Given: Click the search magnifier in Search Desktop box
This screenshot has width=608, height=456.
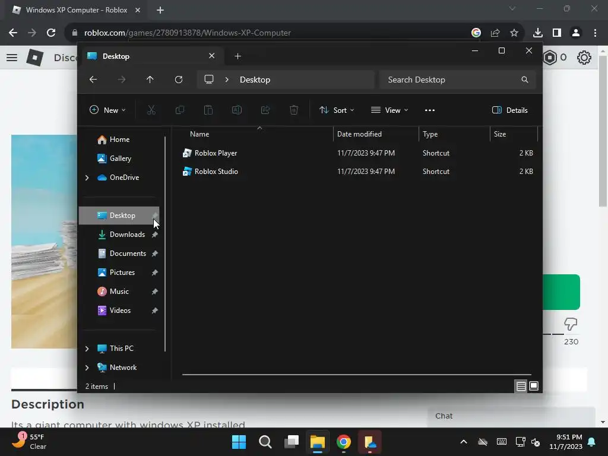Looking at the screenshot, I should click(x=525, y=80).
